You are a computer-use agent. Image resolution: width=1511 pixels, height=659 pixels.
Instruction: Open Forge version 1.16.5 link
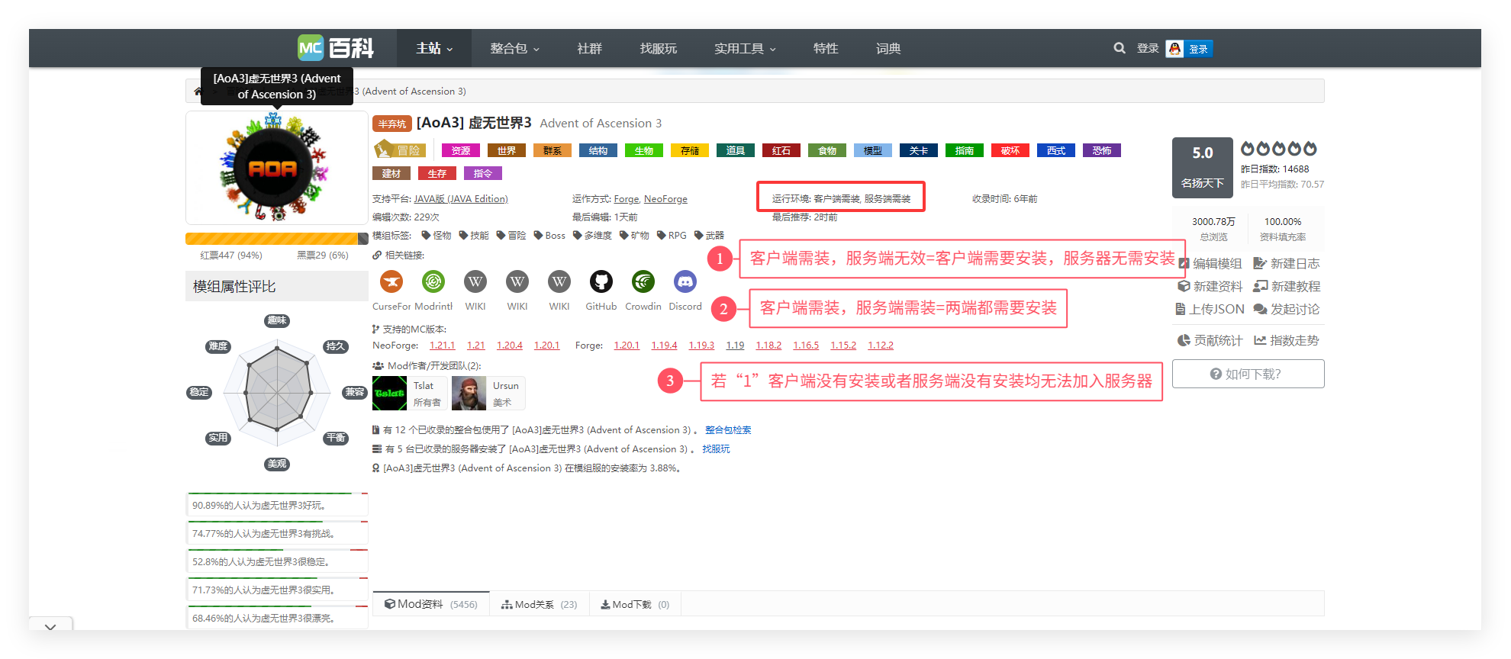806,345
